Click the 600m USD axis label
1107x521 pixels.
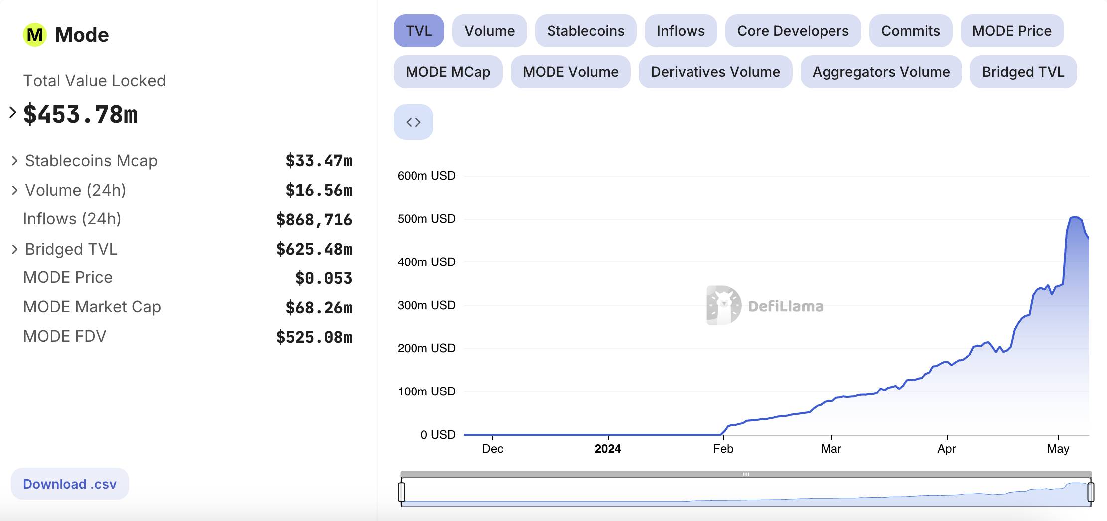coord(426,176)
